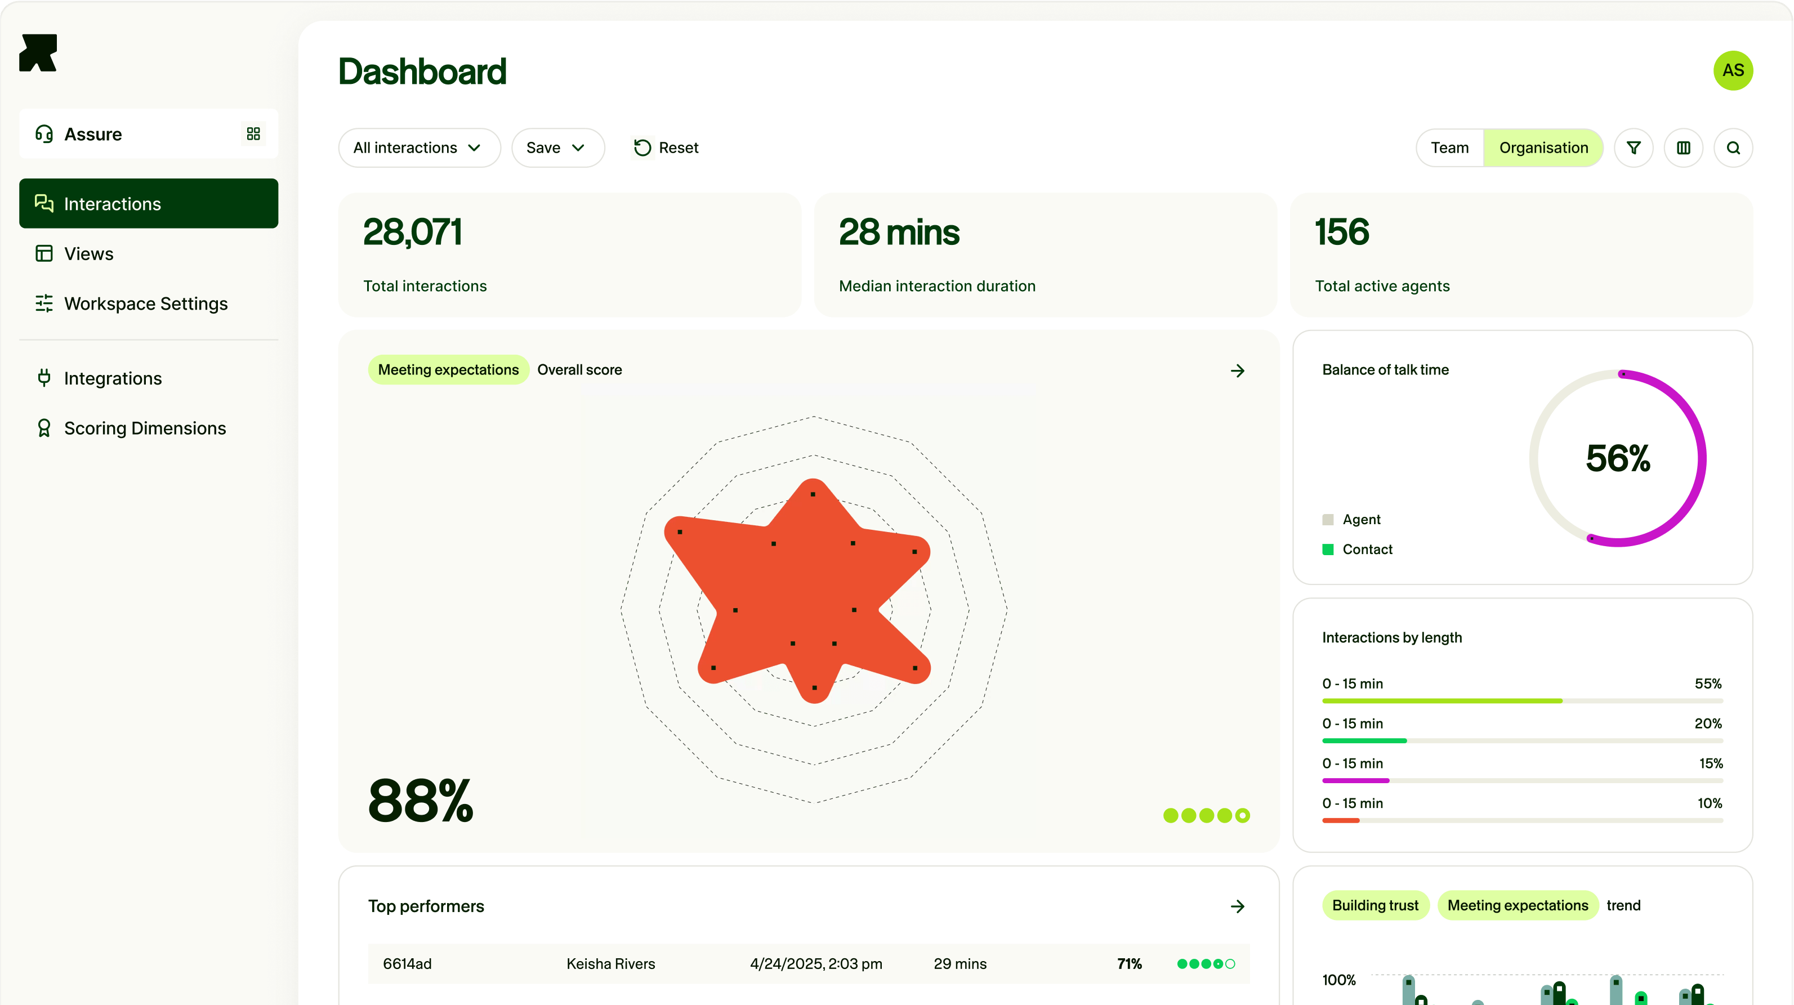Open Workspace Settings
The width and height of the screenshot is (1794, 1005).
[x=145, y=303]
